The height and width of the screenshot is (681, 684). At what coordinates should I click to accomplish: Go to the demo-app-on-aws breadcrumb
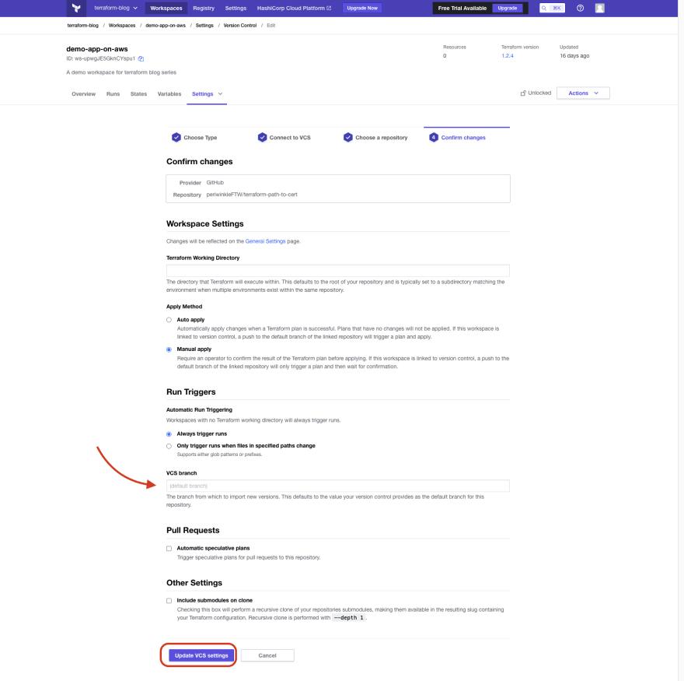pyautogui.click(x=166, y=26)
